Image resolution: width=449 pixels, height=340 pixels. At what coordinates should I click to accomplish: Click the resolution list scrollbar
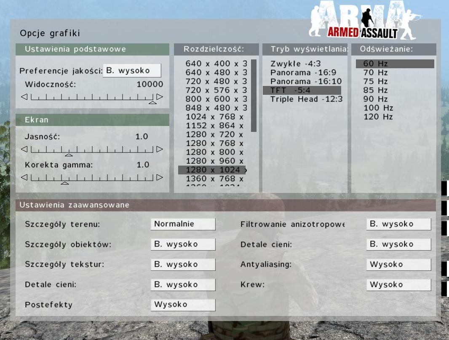[254, 96]
